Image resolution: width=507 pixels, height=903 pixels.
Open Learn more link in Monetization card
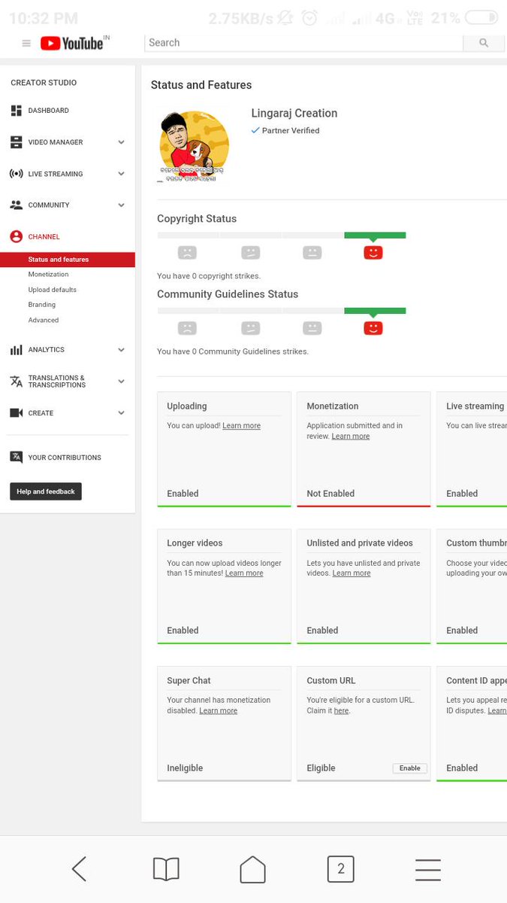[351, 436]
